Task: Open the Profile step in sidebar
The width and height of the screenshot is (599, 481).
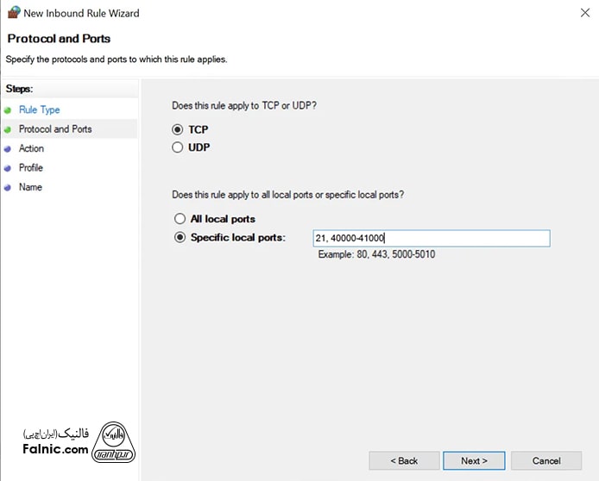Action: (31, 168)
